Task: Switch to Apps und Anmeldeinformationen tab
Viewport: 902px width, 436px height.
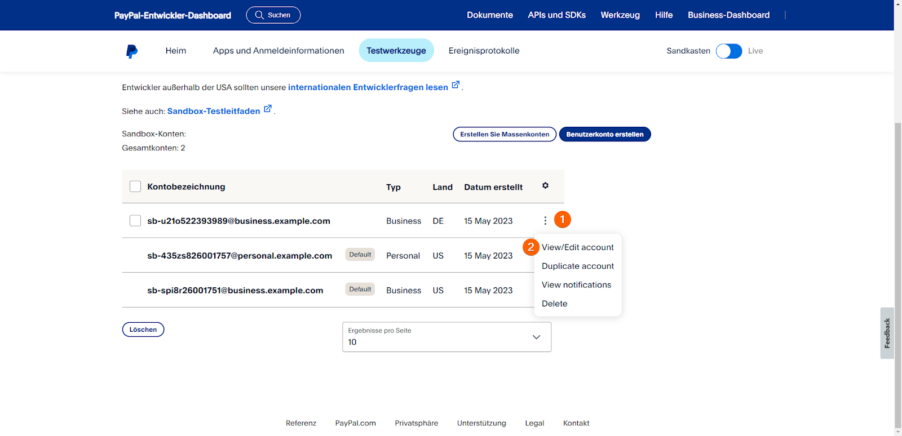Action: (278, 51)
